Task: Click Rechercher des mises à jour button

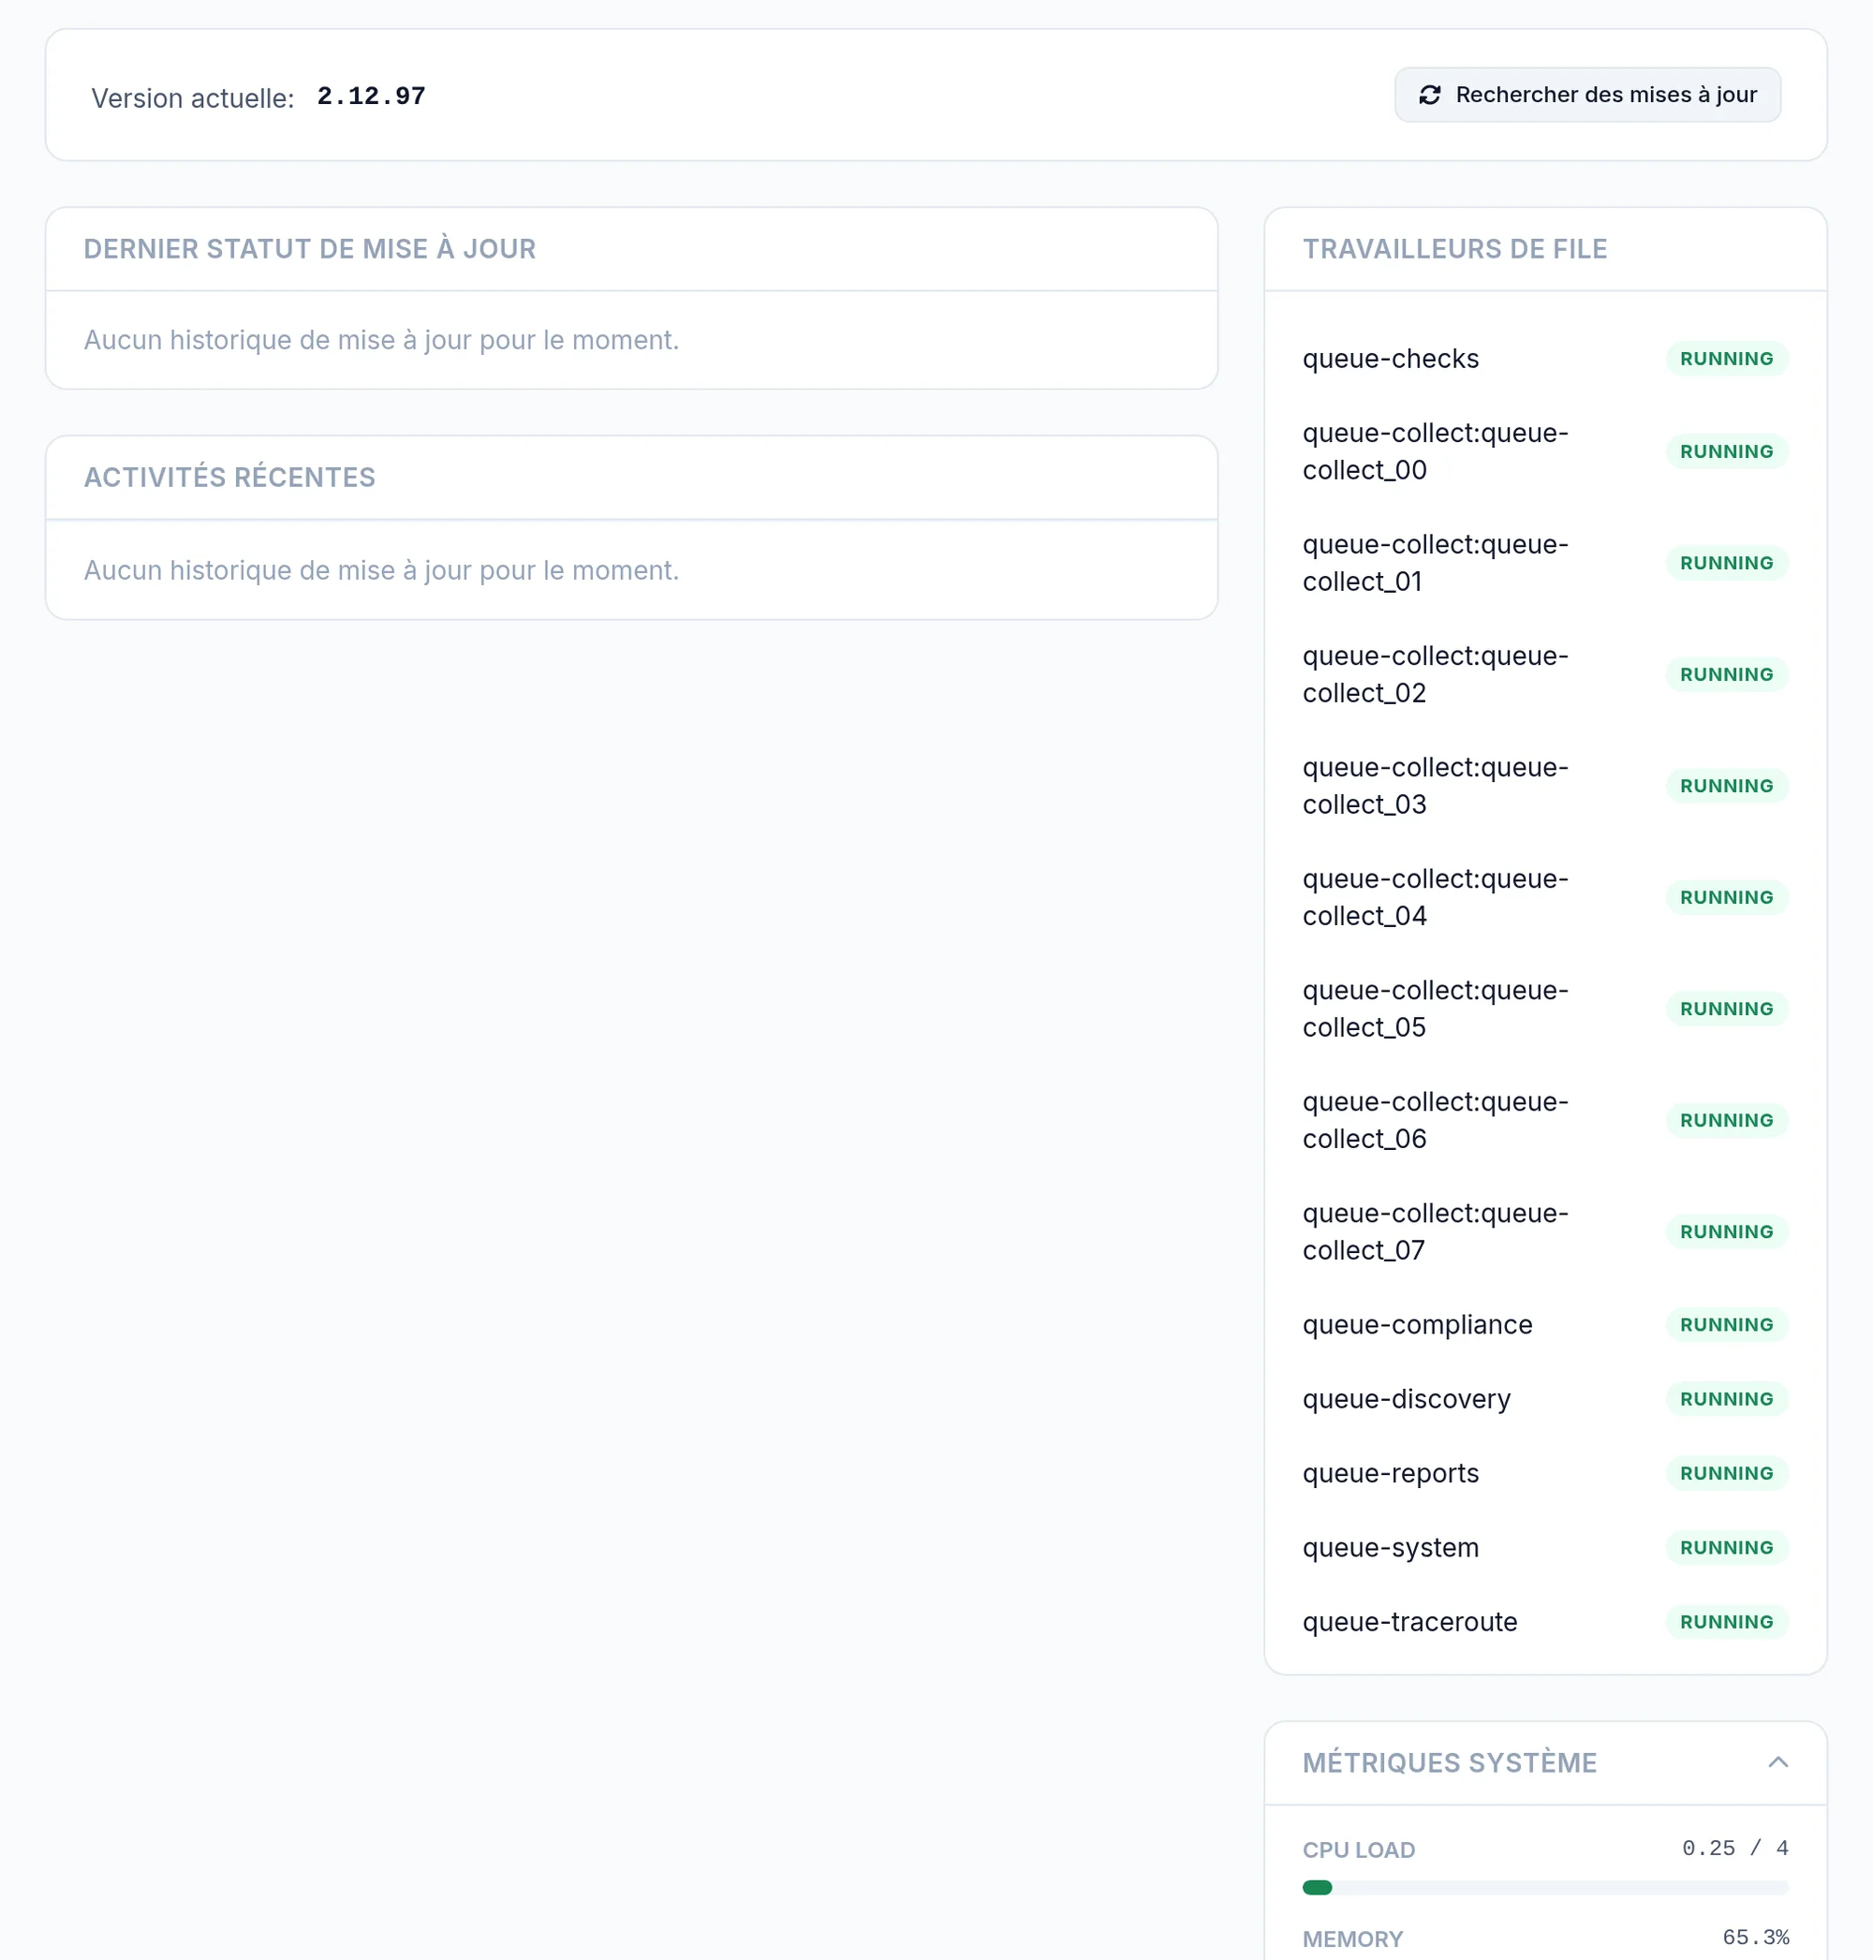Action: click(x=1587, y=95)
